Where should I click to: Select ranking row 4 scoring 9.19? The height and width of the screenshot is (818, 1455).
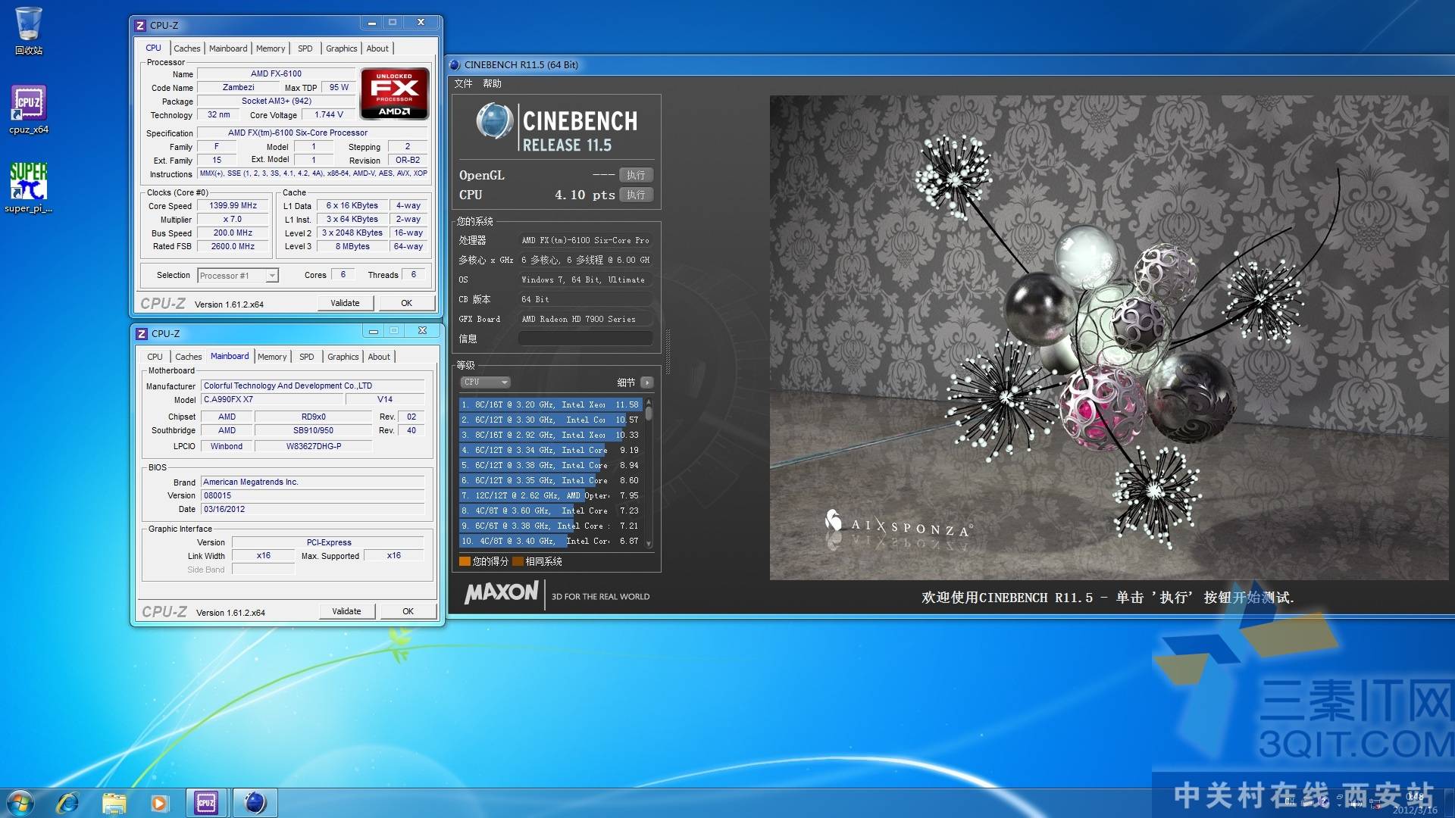pos(551,450)
